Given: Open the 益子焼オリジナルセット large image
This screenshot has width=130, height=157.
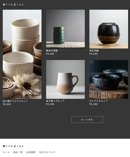Looking at the screenshot, I should click(22, 54).
